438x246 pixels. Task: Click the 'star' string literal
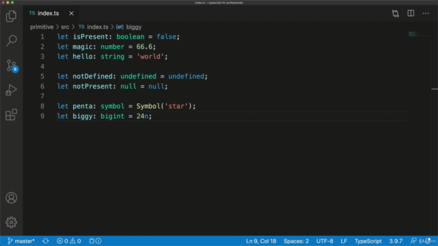click(176, 107)
